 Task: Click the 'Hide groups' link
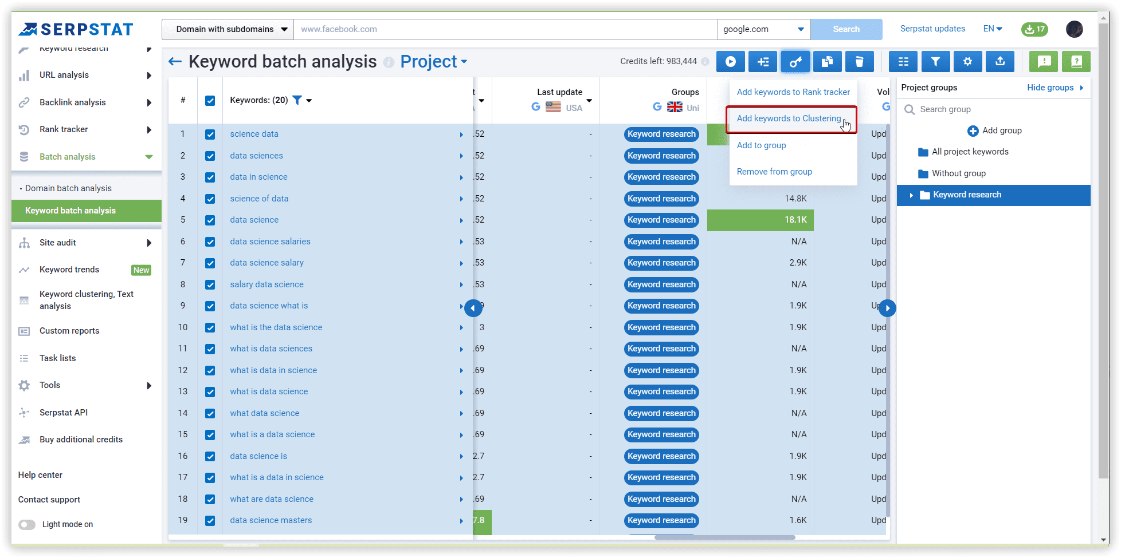(1051, 88)
